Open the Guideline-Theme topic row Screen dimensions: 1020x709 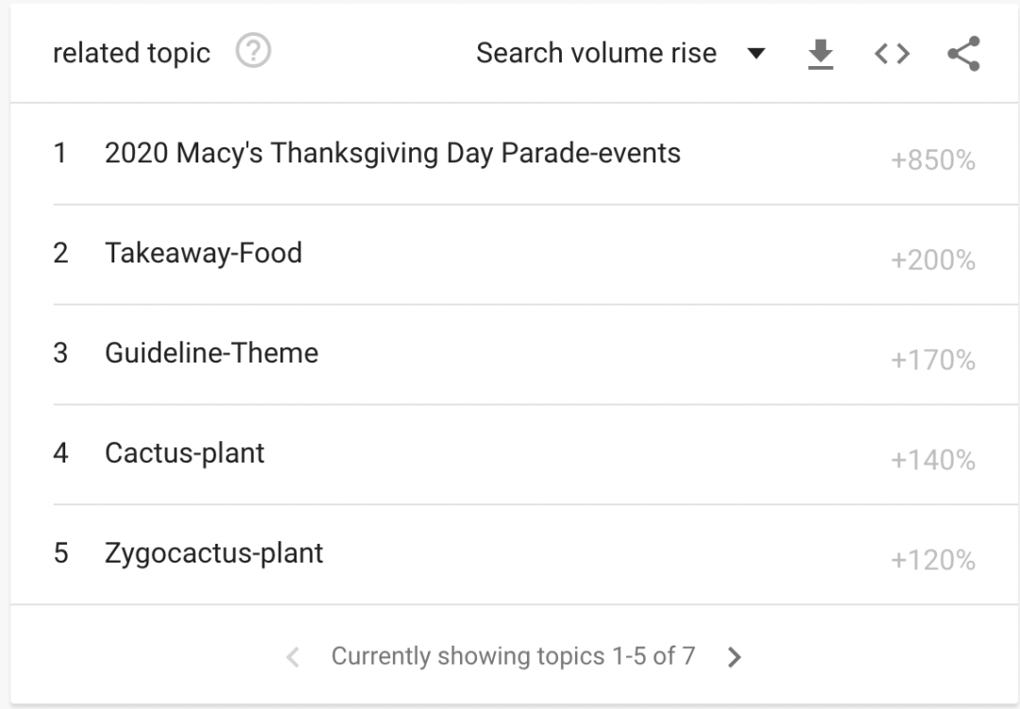tap(212, 353)
